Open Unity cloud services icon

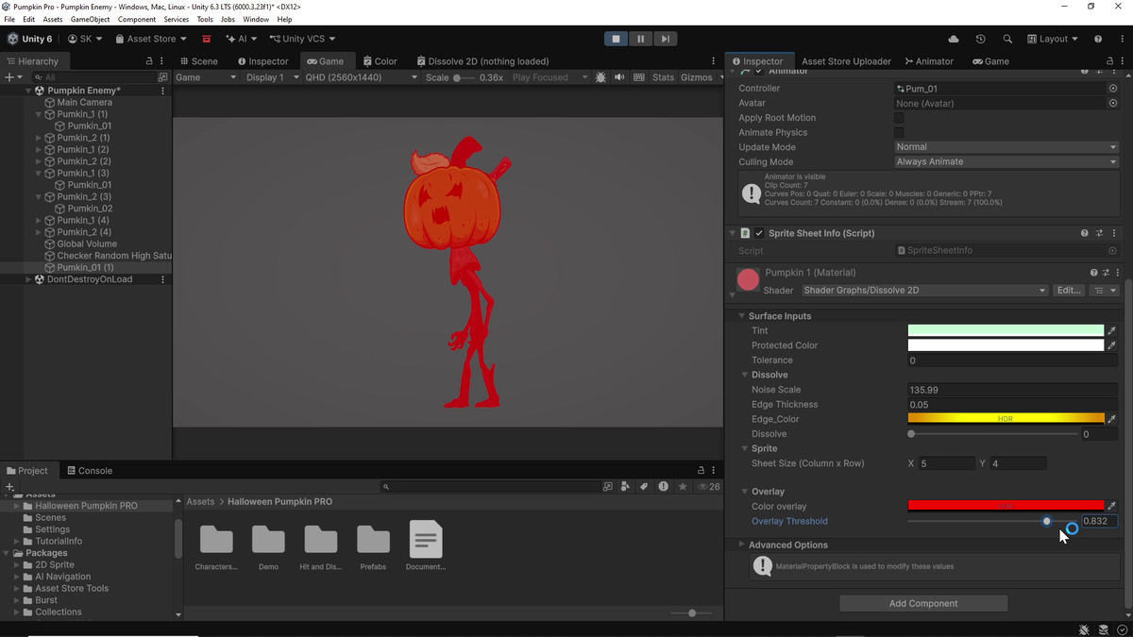tap(954, 39)
